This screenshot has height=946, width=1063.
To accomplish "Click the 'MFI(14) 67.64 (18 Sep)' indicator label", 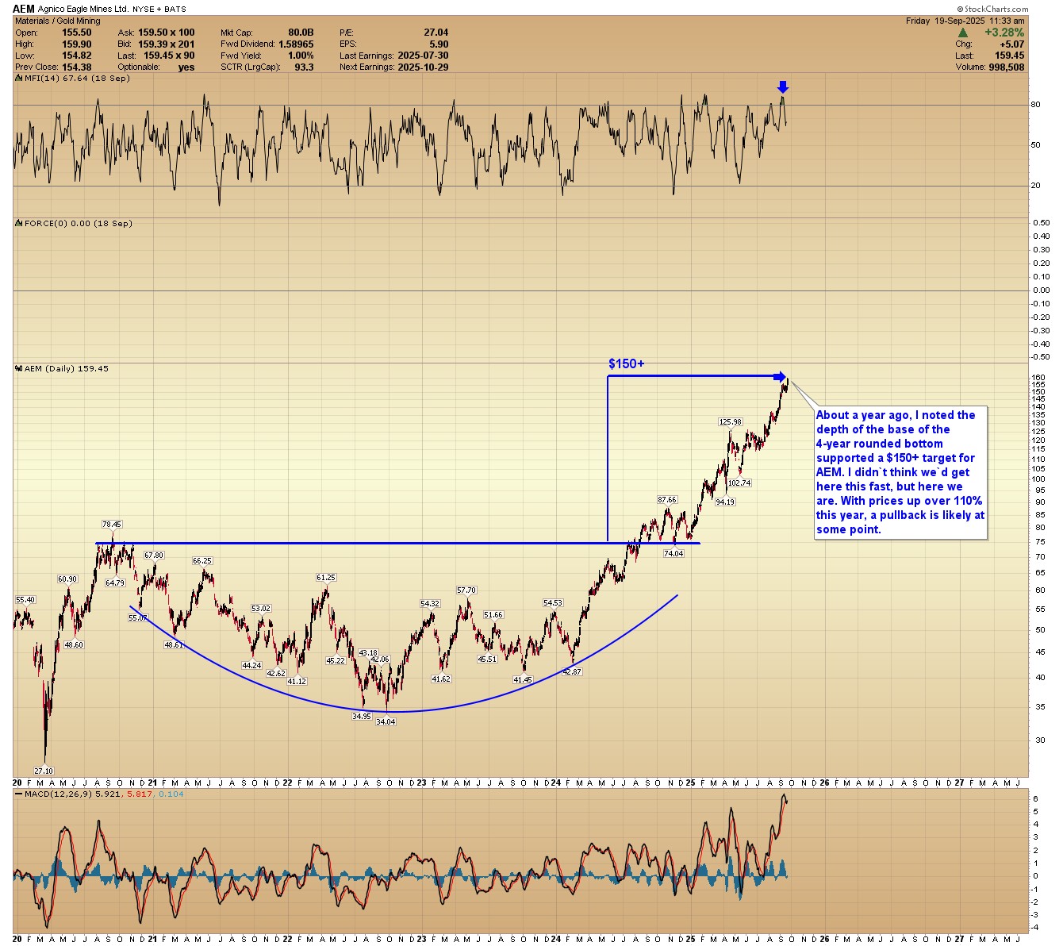I will [77, 78].
